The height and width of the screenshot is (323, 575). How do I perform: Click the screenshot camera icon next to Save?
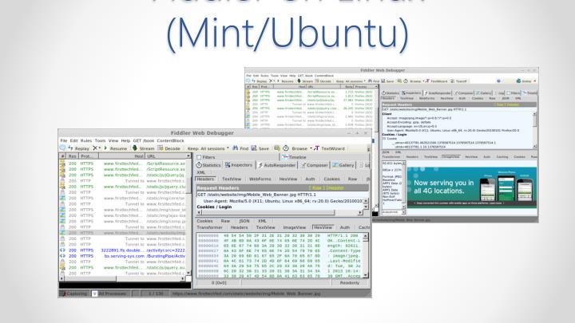277,148
